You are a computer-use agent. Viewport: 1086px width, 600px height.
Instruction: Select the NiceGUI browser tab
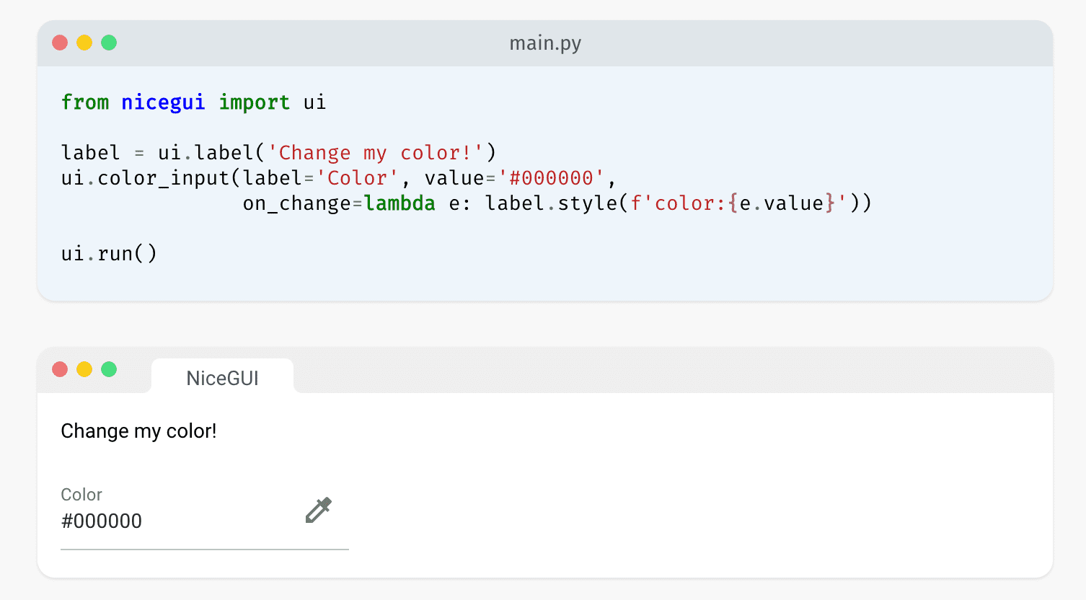pos(222,378)
